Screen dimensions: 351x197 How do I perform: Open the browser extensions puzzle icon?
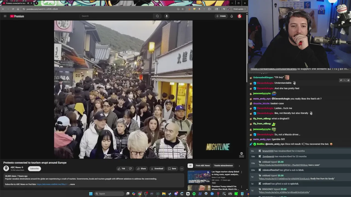(x=209, y=9)
